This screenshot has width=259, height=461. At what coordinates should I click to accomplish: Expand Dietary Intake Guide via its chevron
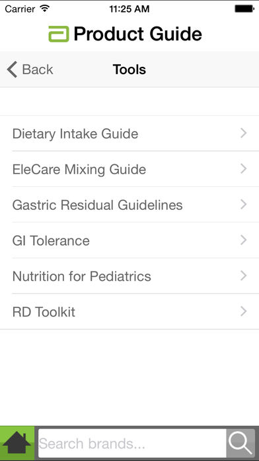243,133
